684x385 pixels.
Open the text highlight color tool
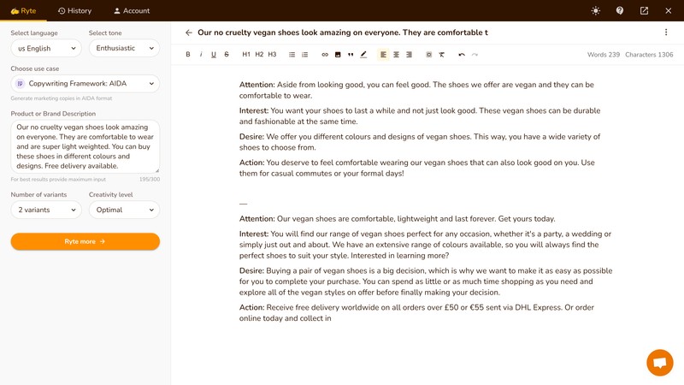pos(363,55)
